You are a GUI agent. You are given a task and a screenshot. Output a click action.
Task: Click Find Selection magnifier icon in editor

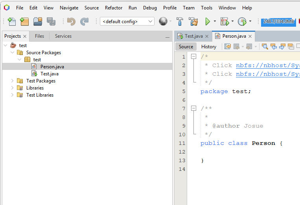coord(265,46)
